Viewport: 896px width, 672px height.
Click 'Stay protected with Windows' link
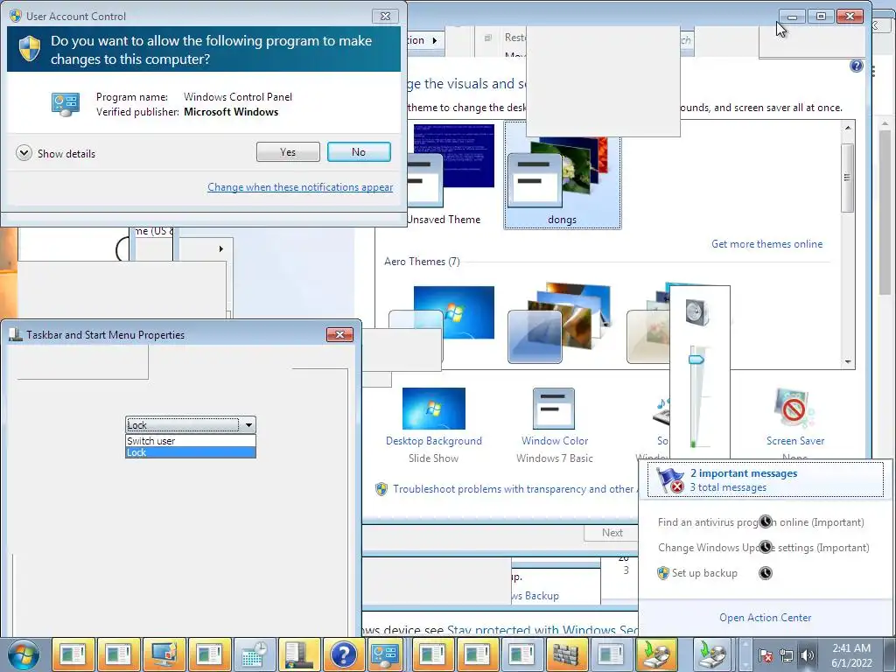click(542, 630)
